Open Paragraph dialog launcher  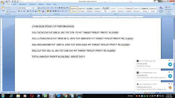point(68,14)
